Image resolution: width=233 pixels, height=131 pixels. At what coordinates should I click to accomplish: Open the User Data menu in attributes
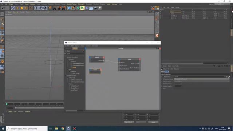175,66
